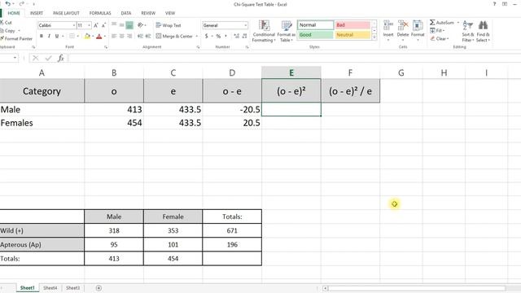Toggle Middle Align
The width and height of the screenshot is (521, 293).
coord(121,25)
